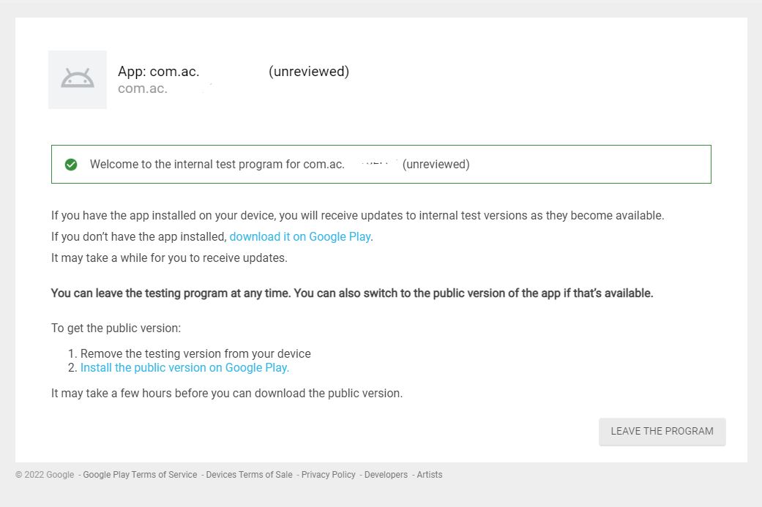
Task: Open Google Play Terms of Service link
Action: (140, 475)
